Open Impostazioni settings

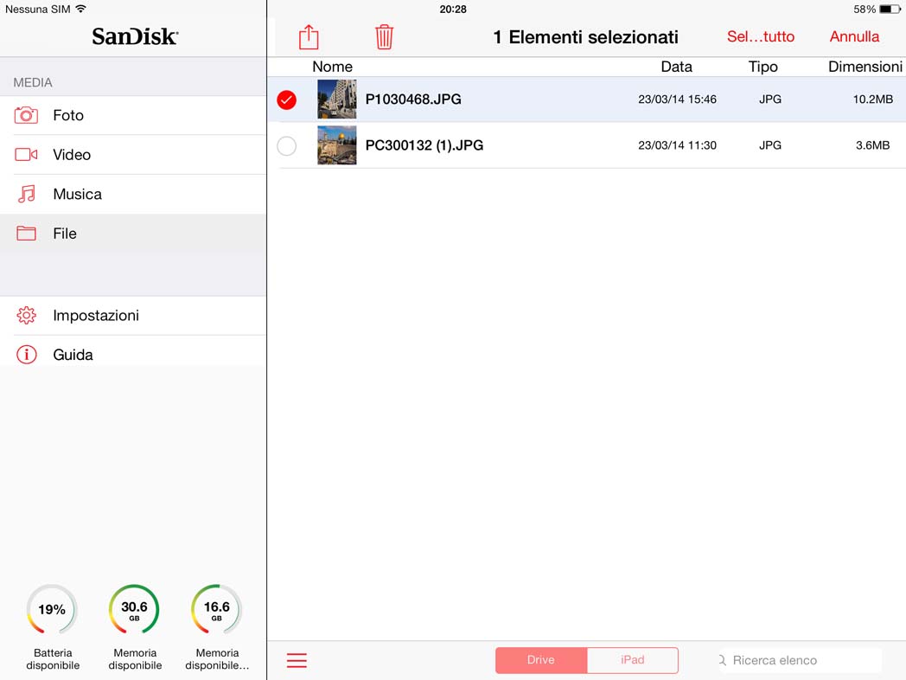tap(133, 315)
